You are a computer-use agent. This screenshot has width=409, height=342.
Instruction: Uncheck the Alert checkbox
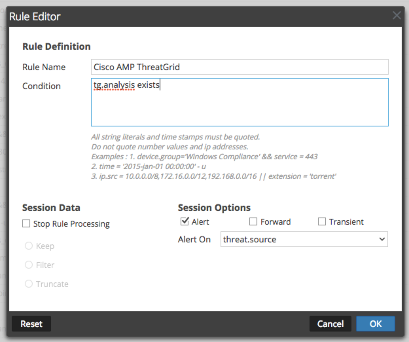coord(185,221)
